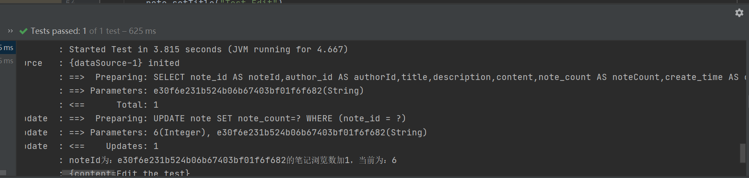The image size is (749, 178).
Task: Click the 'Updates: 1' log line
Action: click(113, 146)
